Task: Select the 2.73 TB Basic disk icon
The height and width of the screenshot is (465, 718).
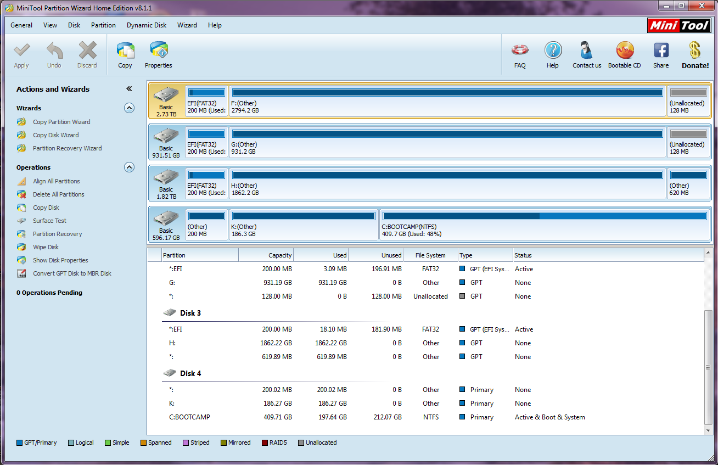Action: click(166, 100)
